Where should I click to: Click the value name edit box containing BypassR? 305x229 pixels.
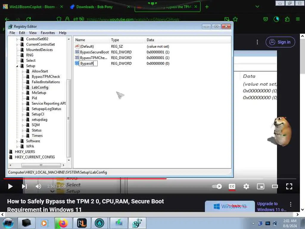click(88, 64)
